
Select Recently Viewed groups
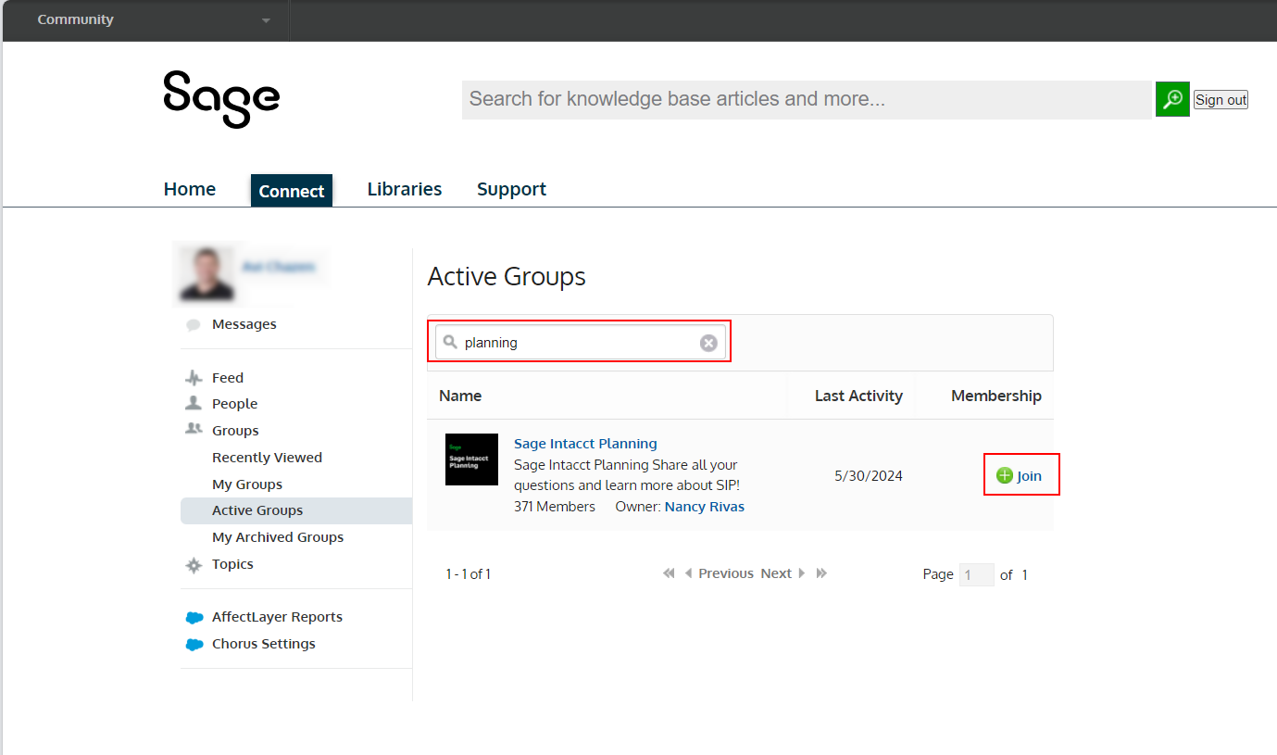[x=267, y=458]
